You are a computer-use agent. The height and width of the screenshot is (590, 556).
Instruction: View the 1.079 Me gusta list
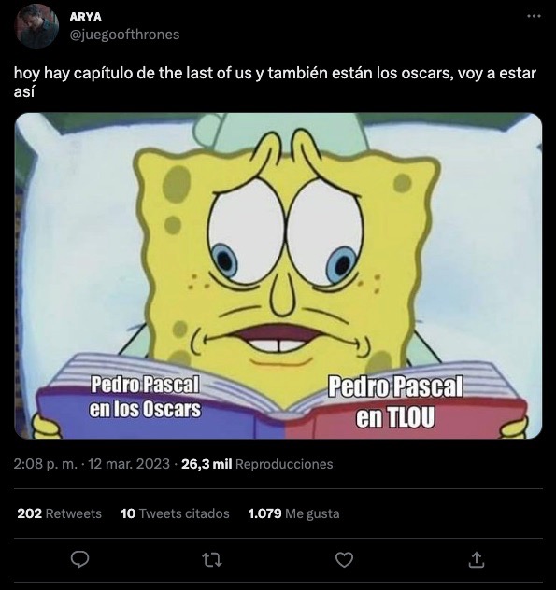293,513
